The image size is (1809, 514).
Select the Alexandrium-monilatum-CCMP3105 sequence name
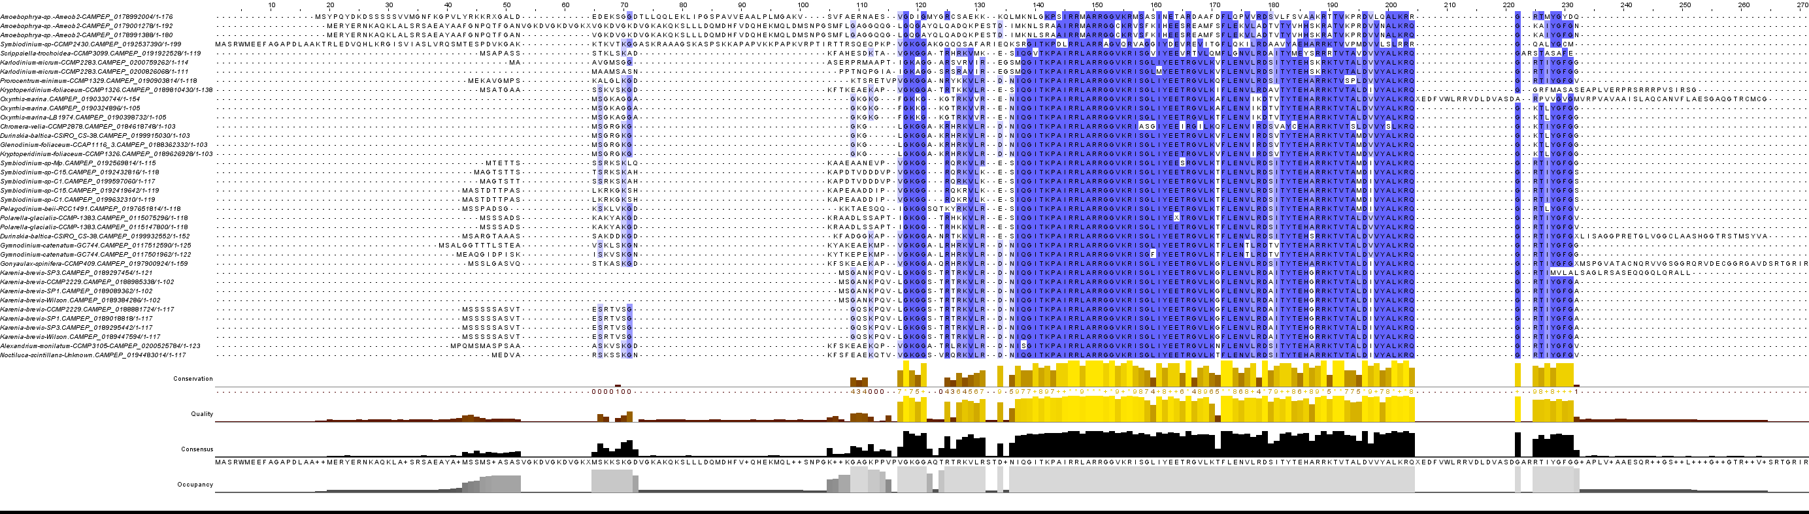pyautogui.click(x=101, y=345)
